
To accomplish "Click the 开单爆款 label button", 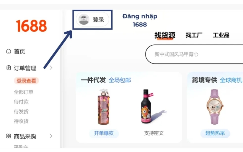I will [104, 133].
